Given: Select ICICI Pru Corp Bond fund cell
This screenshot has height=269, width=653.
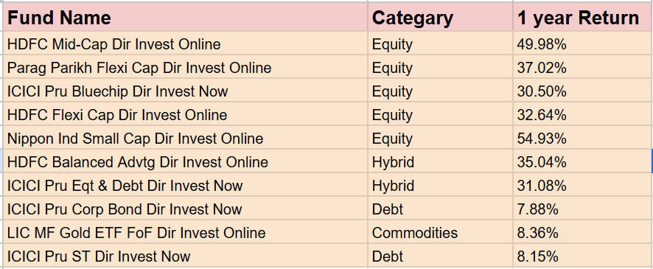Looking at the screenshot, I should click(185, 209).
